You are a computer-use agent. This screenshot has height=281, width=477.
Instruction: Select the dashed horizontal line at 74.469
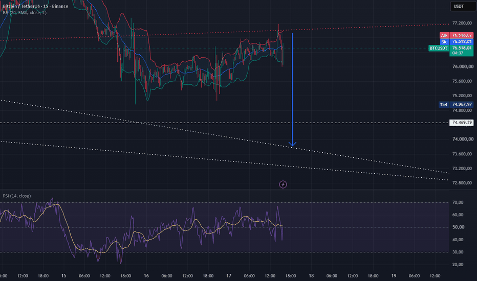pos(225,123)
